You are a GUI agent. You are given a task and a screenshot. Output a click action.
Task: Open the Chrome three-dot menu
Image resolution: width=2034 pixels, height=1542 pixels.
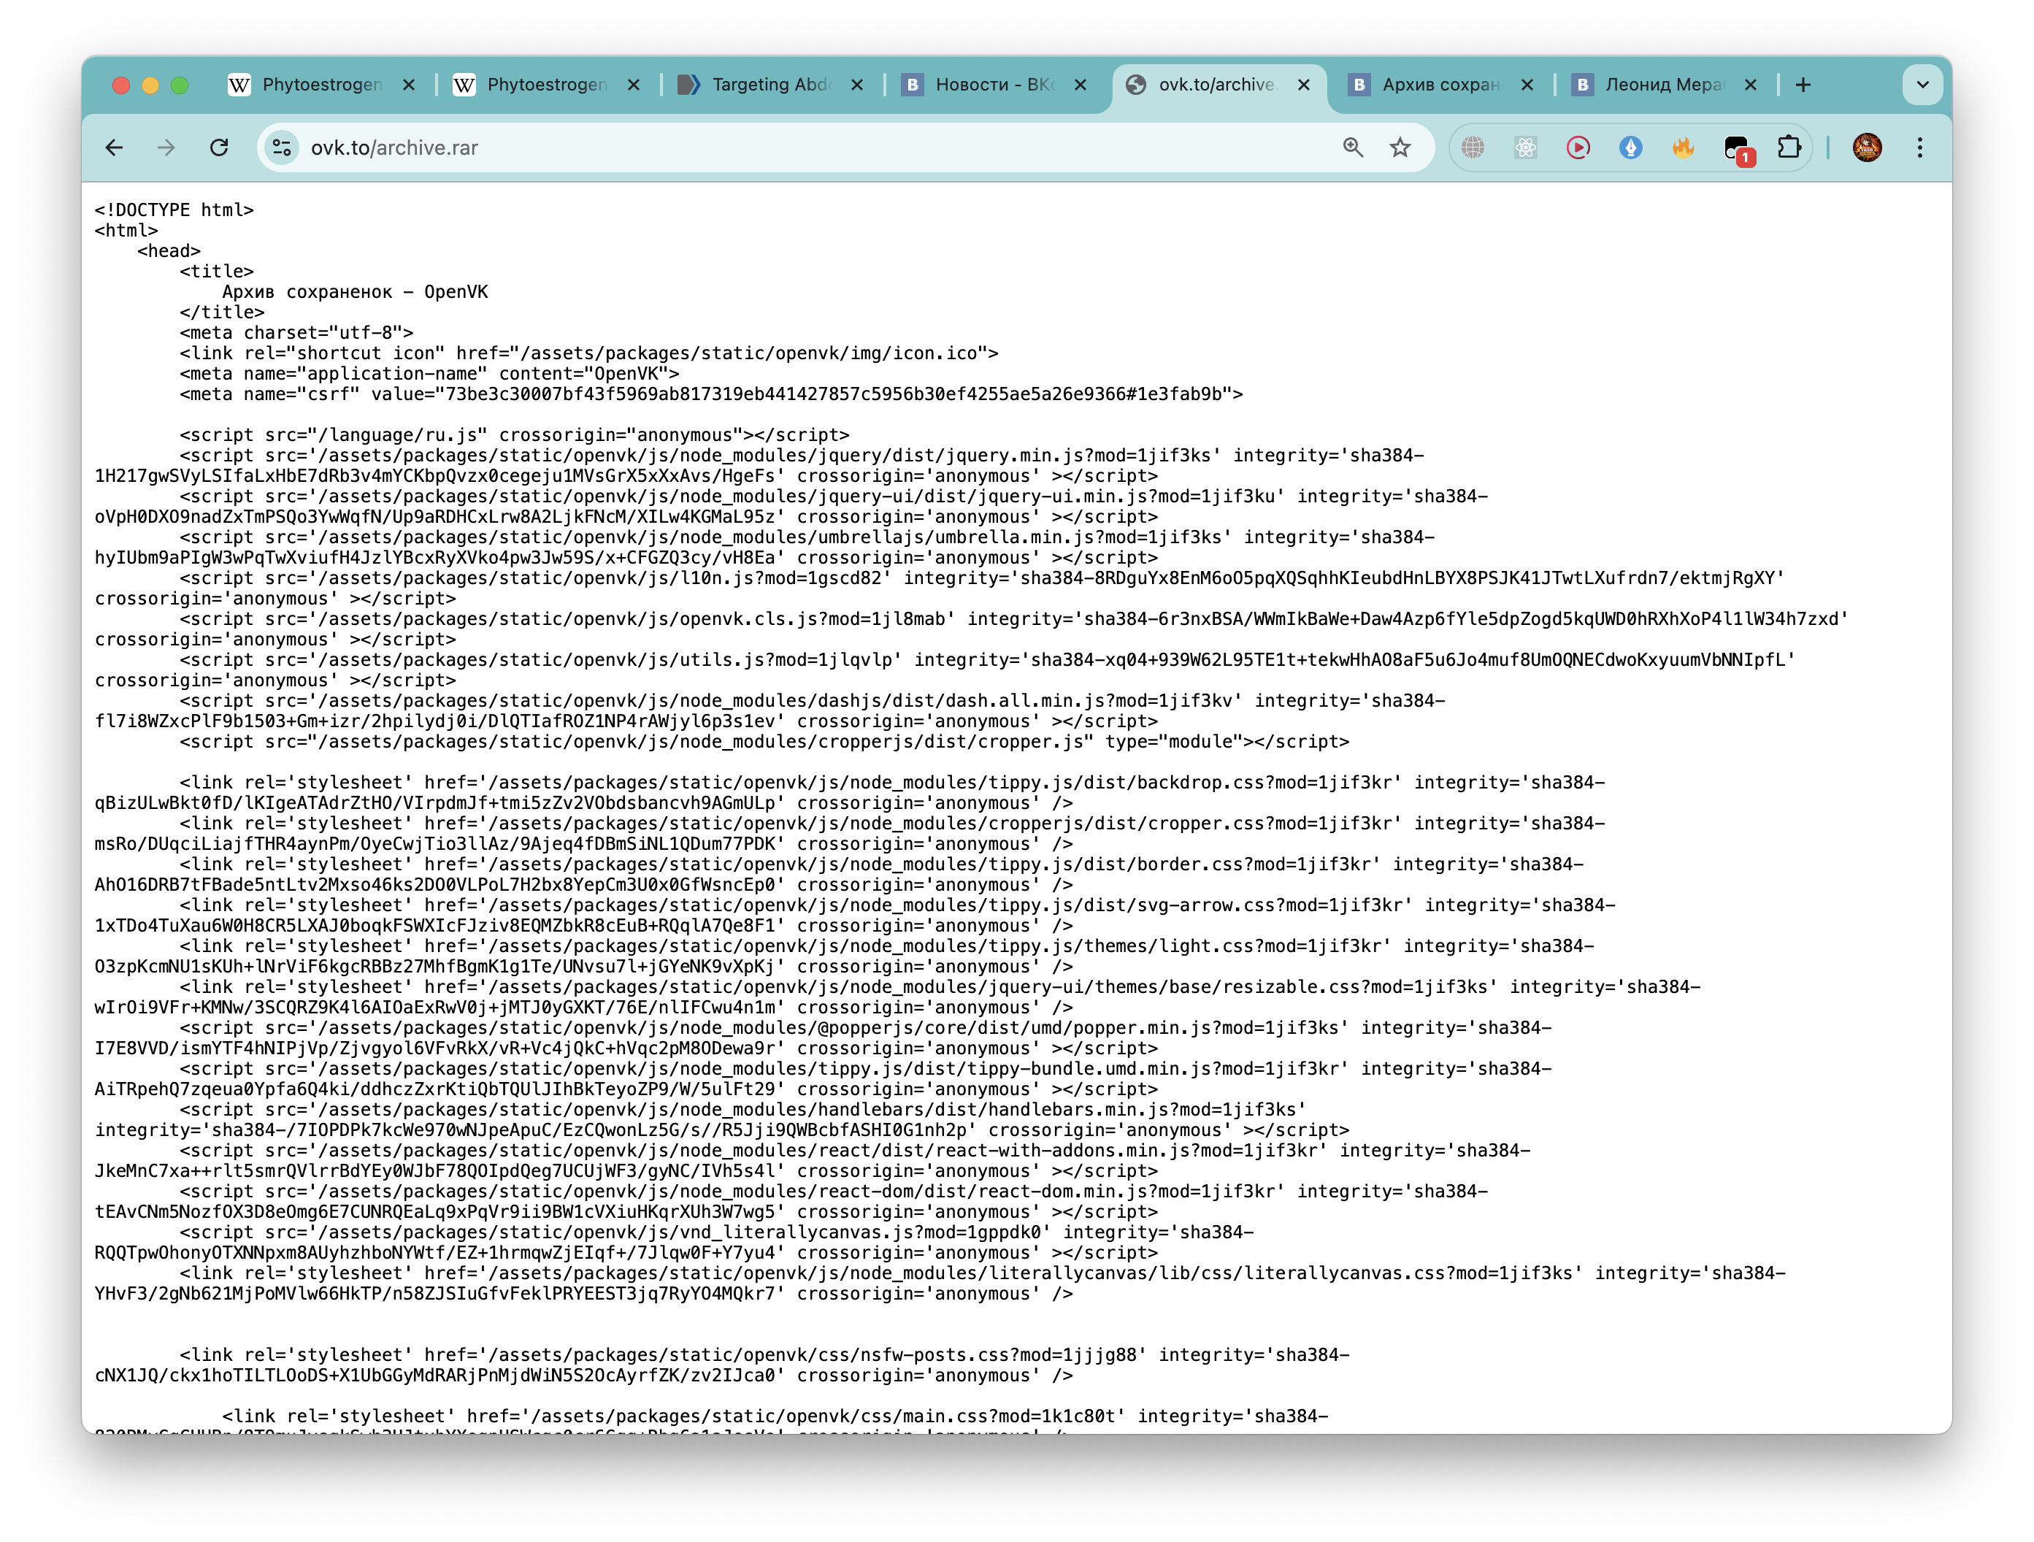point(1920,148)
